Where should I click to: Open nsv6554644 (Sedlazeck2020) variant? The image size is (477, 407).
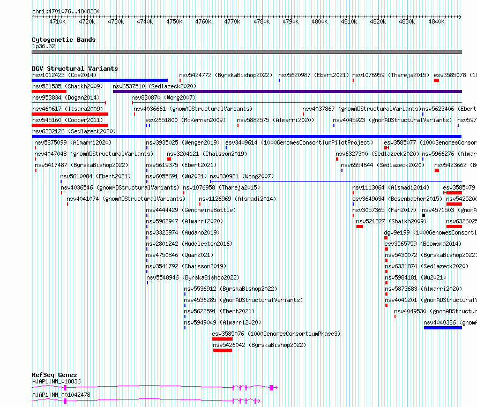coord(383,165)
